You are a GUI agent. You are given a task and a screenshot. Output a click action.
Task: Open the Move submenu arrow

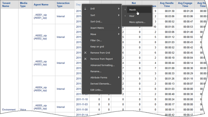tap(119, 34)
